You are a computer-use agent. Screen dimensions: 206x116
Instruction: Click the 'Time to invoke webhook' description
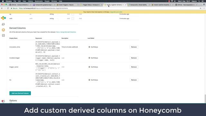tap(70, 47)
